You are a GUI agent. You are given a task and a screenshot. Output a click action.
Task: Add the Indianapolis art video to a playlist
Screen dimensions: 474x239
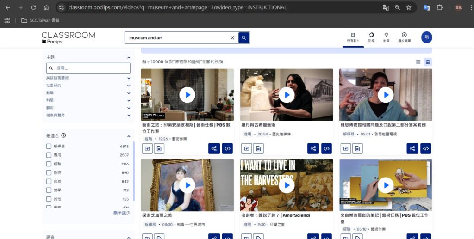[148, 148]
